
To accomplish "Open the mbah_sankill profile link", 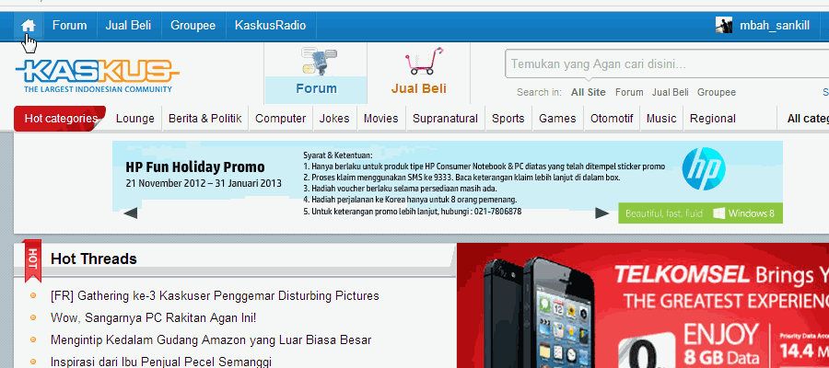I will 775,26.
